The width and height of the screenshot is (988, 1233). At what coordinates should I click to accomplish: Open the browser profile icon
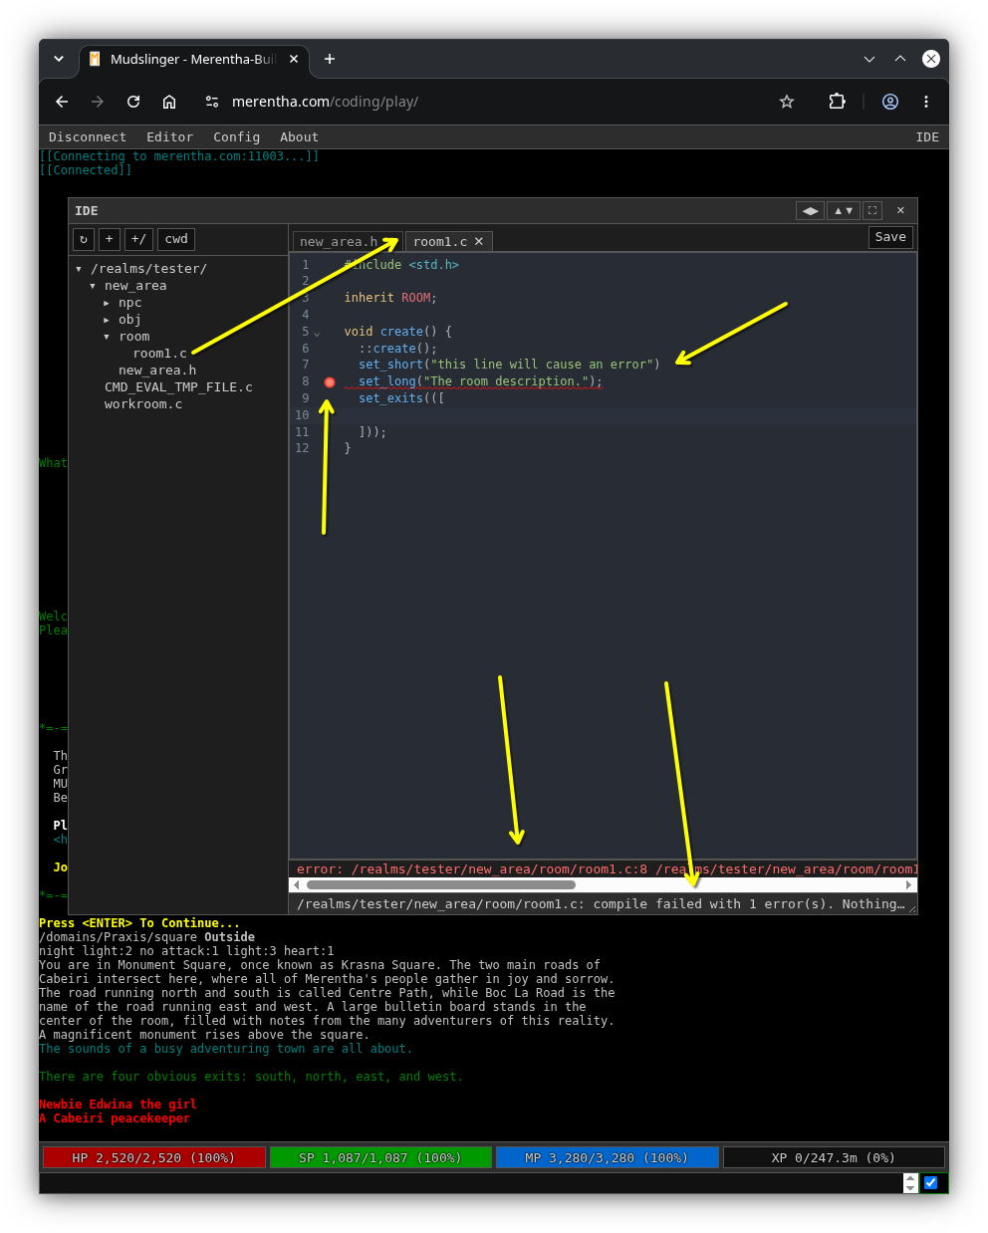click(890, 102)
